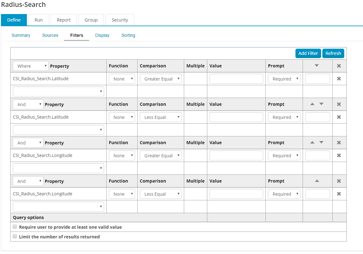Image resolution: width=363 pixels, height=254 pixels.
Task: Remove the Longitude Less Equal filter row
Action: (339, 194)
